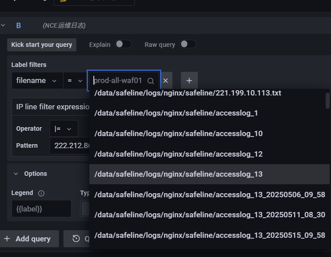Click the Legend input field
The image size is (331, 257).
[41, 208]
